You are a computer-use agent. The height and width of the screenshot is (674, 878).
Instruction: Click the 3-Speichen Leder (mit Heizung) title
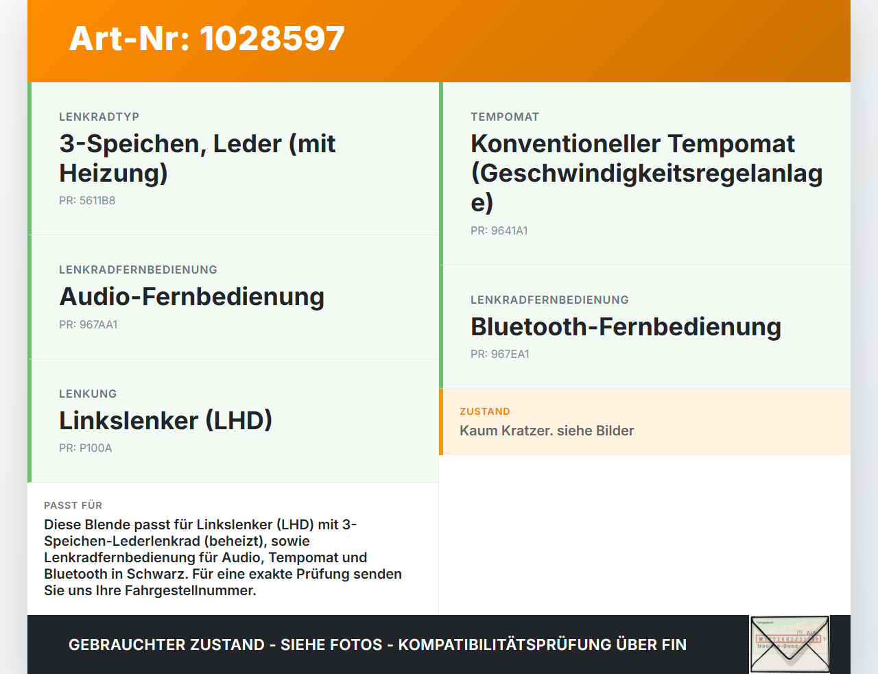click(198, 158)
